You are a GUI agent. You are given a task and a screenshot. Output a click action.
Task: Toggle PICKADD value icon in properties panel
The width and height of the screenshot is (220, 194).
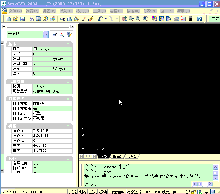tap(54, 35)
